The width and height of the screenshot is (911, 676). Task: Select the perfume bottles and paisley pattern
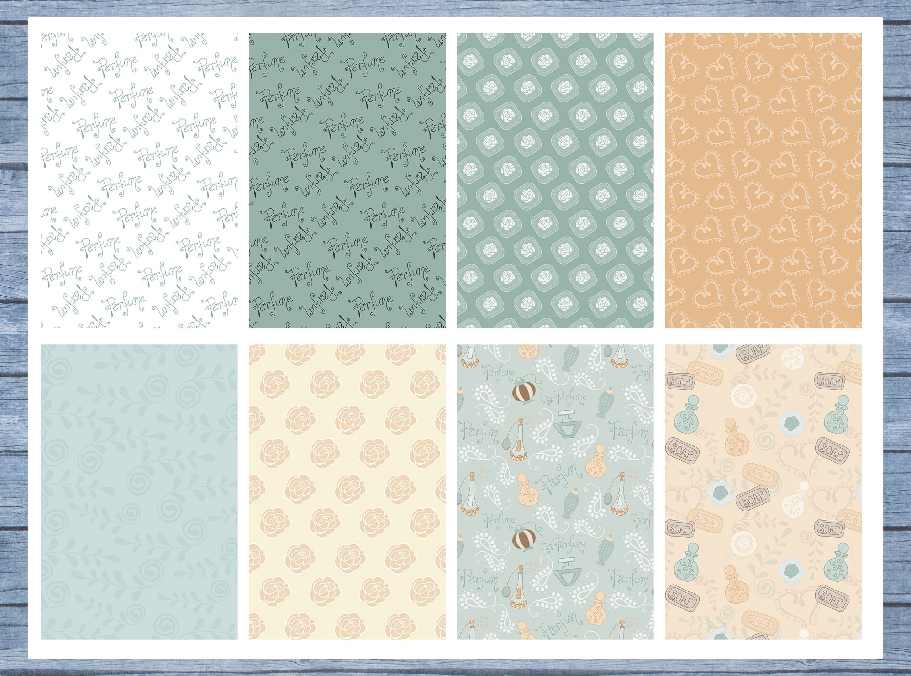(x=555, y=491)
